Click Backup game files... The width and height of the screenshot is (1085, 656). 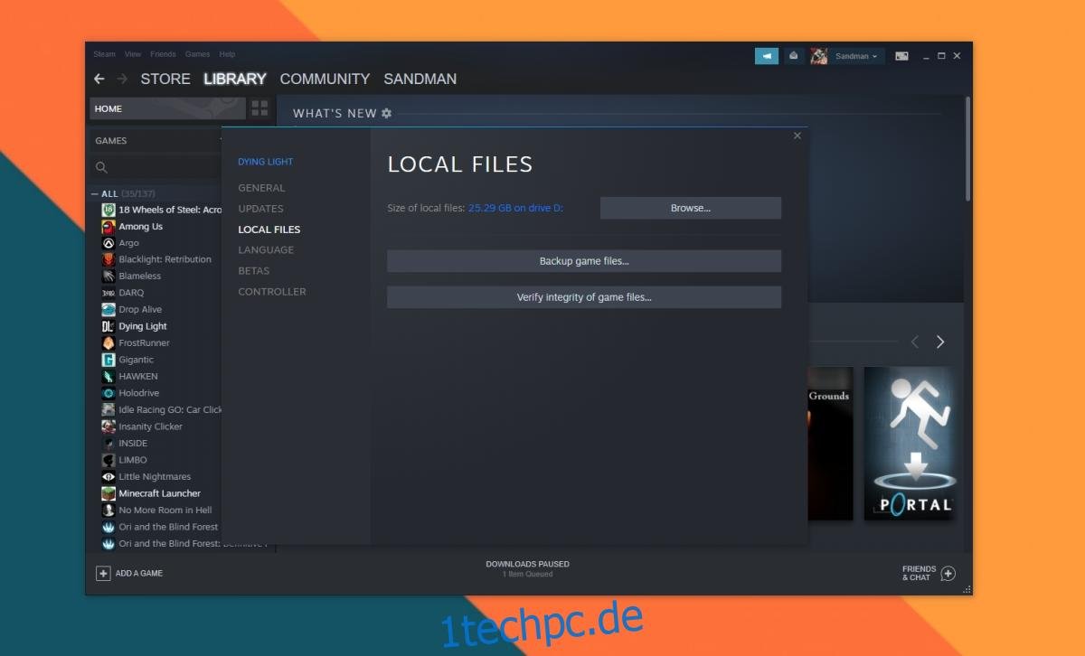(x=584, y=261)
